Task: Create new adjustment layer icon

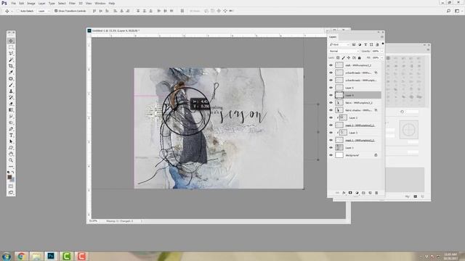Action: coord(357,193)
